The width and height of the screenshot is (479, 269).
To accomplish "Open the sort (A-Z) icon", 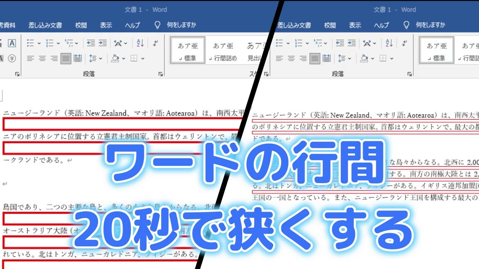I will 140,43.
